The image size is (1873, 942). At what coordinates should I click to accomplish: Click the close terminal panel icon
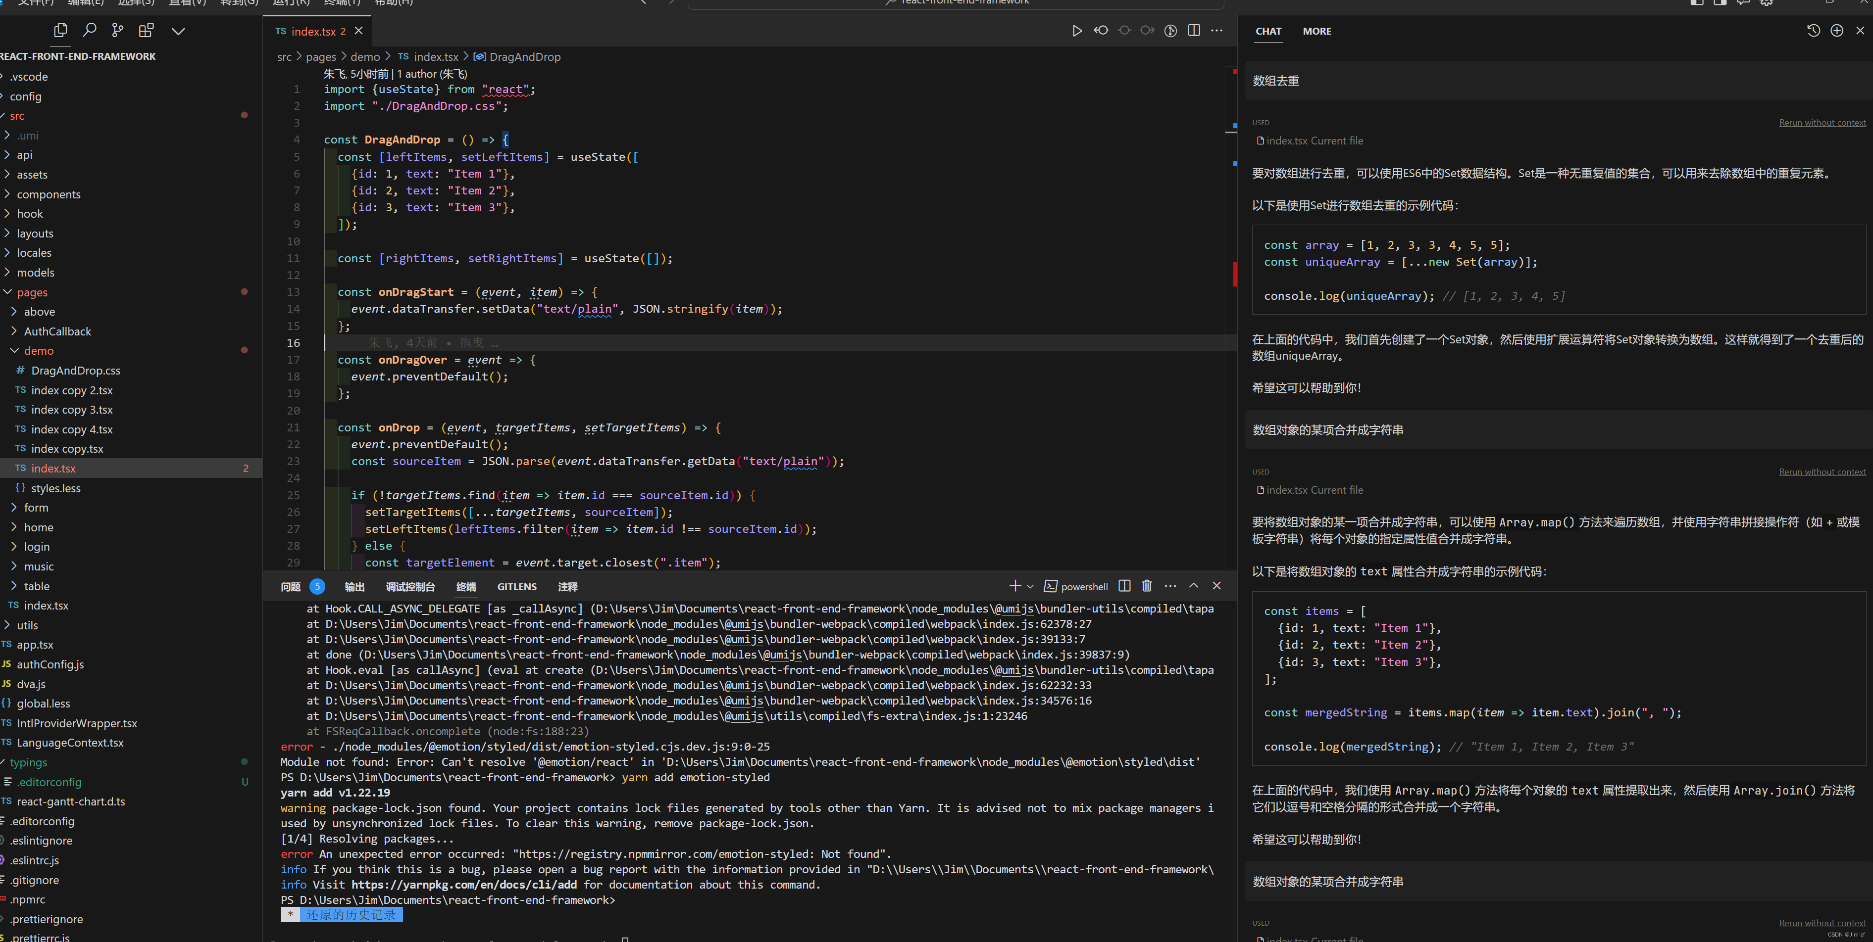(1215, 586)
